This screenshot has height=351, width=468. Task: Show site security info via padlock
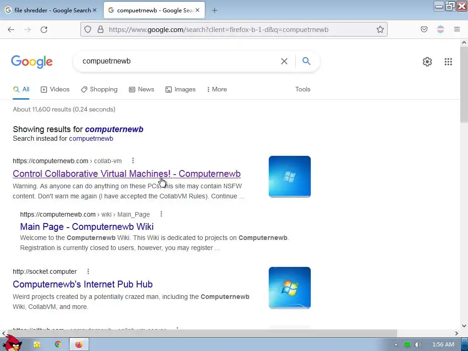[101, 29]
